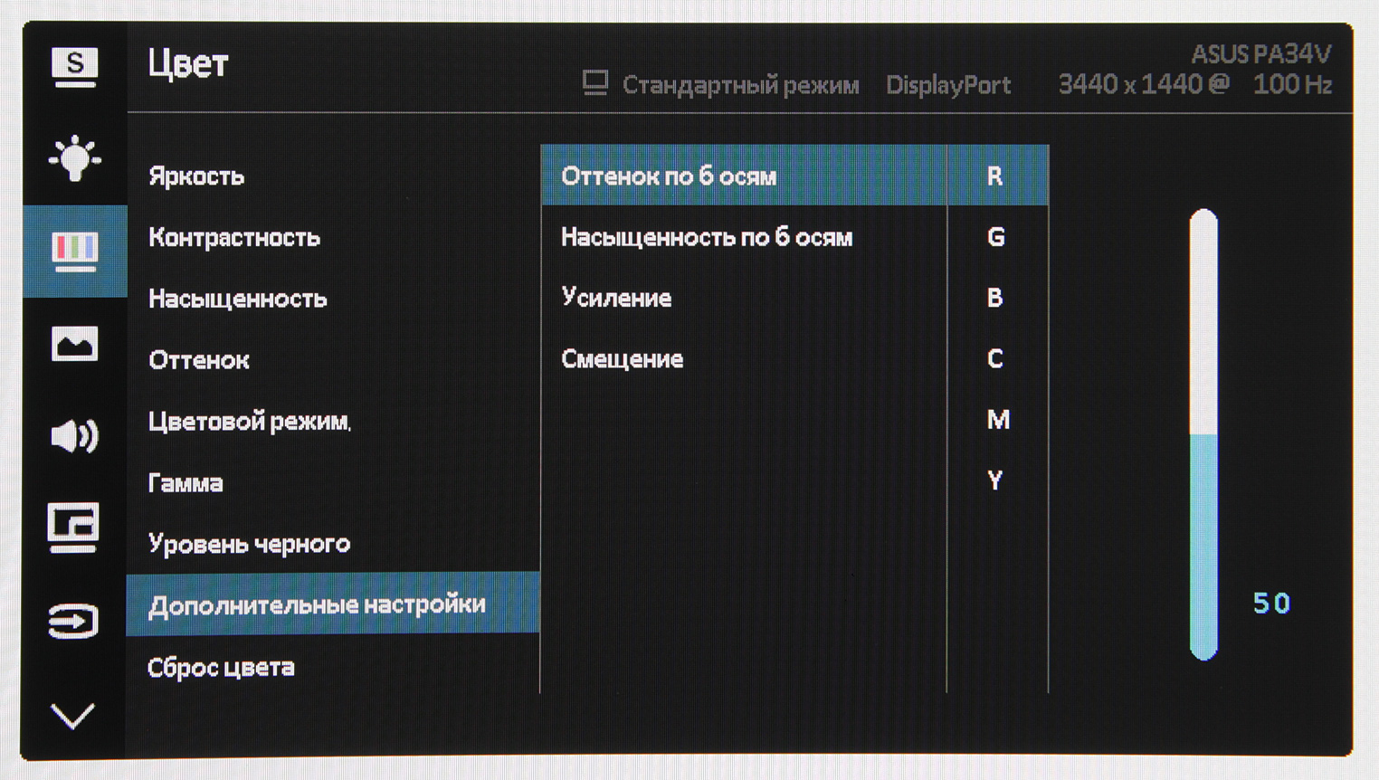The width and height of the screenshot is (1379, 780).
Task: Select the G color axis
Action: point(995,237)
